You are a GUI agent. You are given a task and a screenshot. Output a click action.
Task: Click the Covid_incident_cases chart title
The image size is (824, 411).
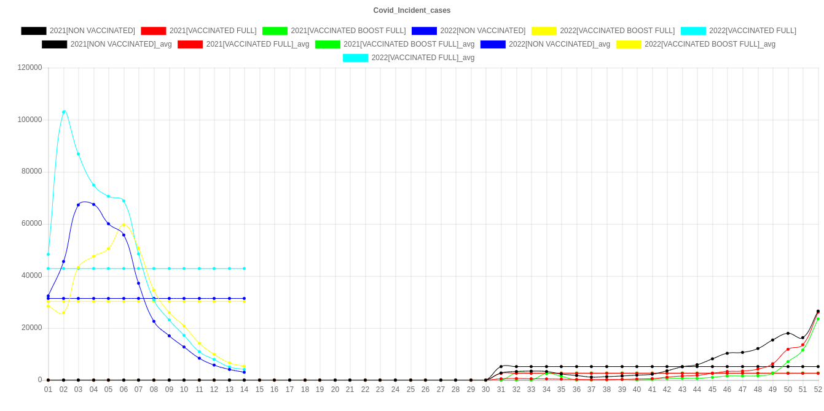pos(412,10)
